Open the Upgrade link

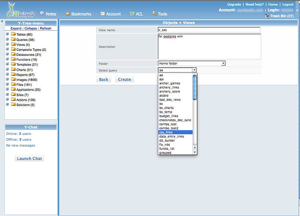[x=234, y=4]
